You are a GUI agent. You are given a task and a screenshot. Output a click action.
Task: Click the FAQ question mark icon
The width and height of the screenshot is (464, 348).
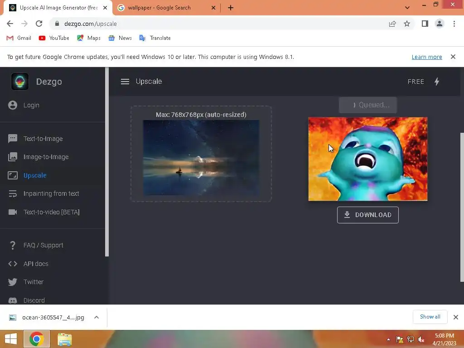(12, 245)
